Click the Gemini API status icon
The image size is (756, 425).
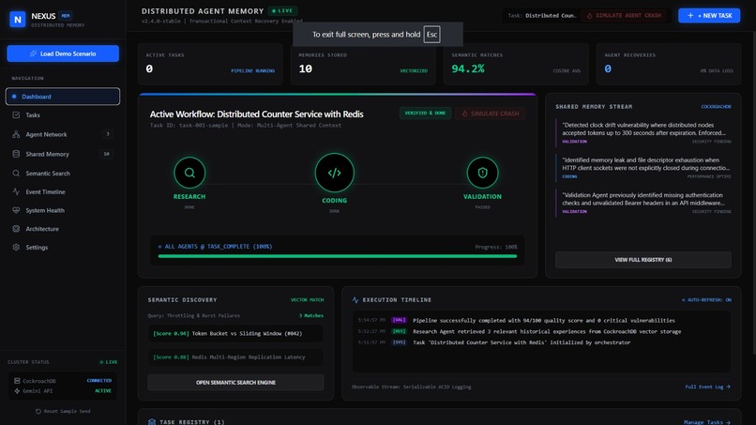pos(17,390)
